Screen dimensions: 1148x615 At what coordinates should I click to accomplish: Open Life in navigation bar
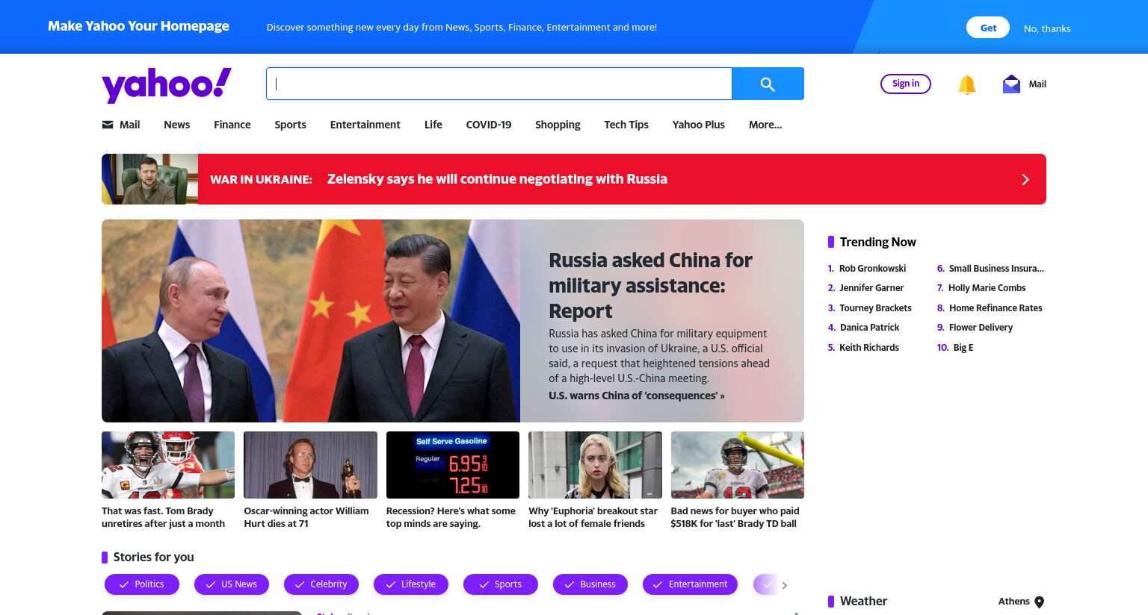pos(433,125)
